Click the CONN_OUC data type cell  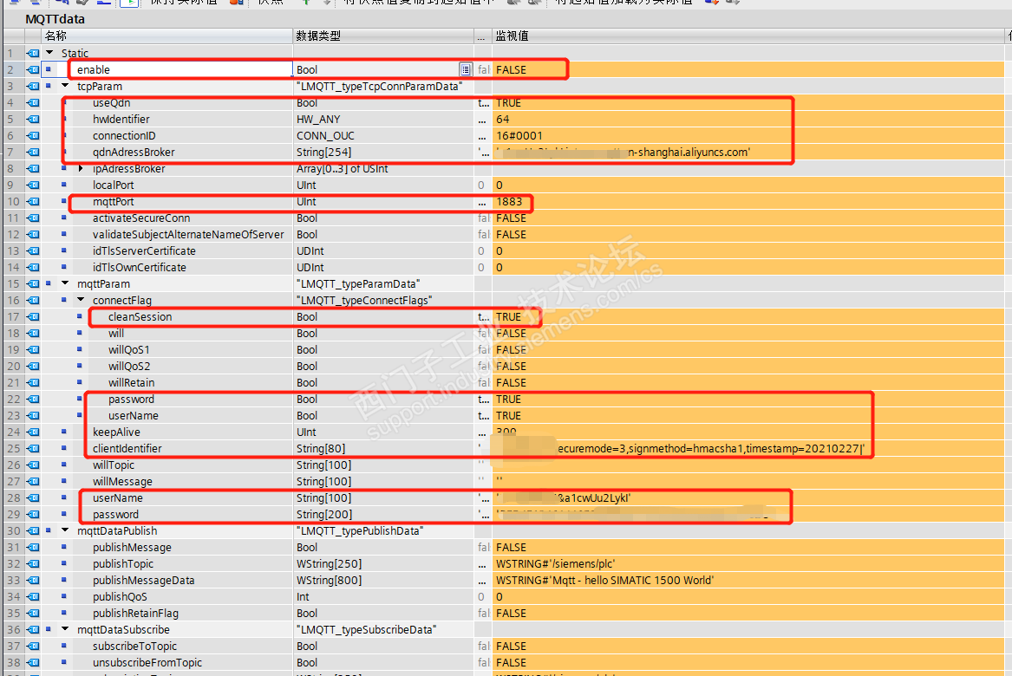325,135
